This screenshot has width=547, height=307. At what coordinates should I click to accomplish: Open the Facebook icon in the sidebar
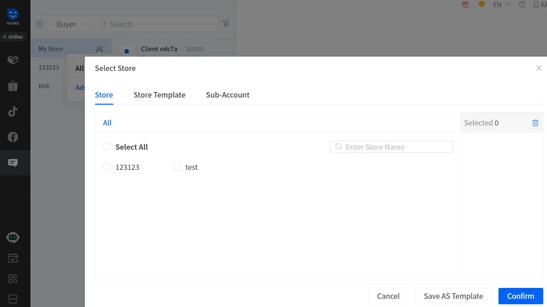click(13, 137)
